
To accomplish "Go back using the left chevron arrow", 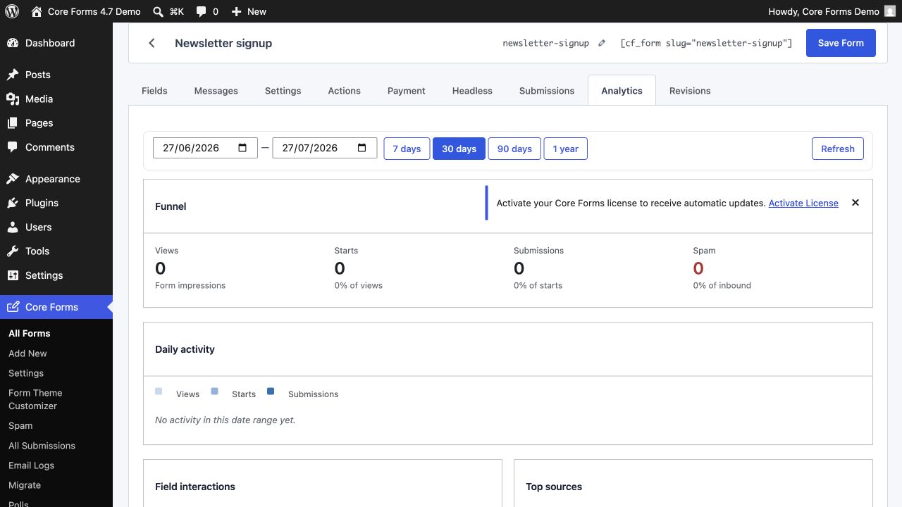I will coord(152,43).
